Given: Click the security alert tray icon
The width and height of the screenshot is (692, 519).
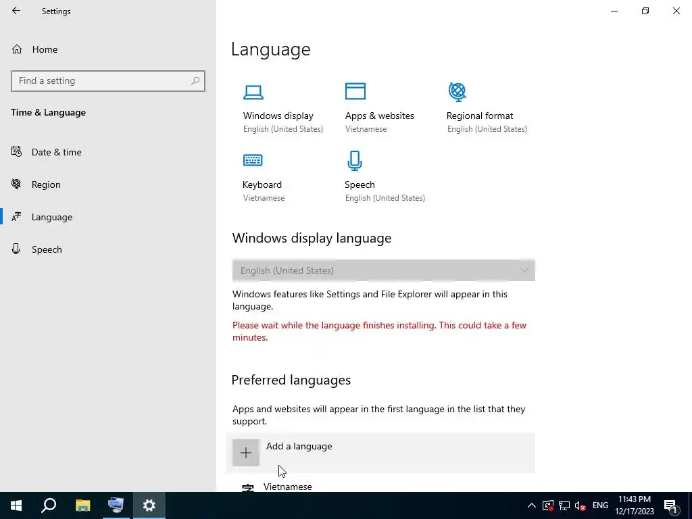Looking at the screenshot, I should 548,505.
